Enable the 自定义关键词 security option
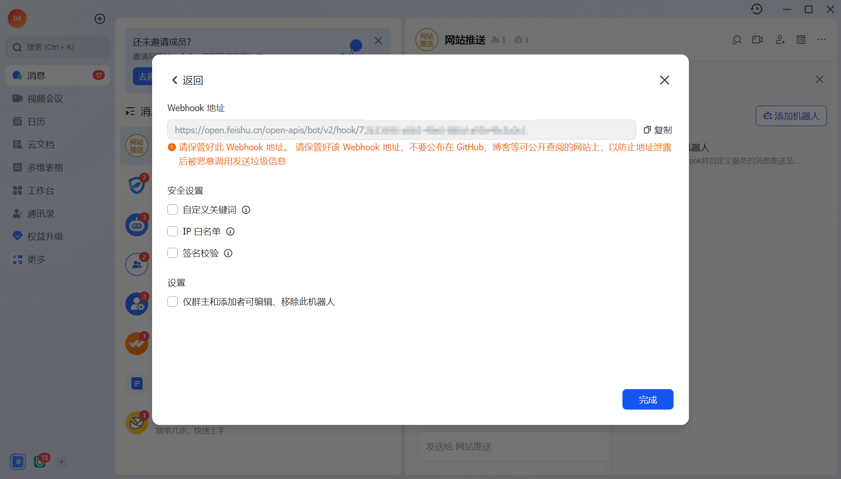 pos(173,209)
